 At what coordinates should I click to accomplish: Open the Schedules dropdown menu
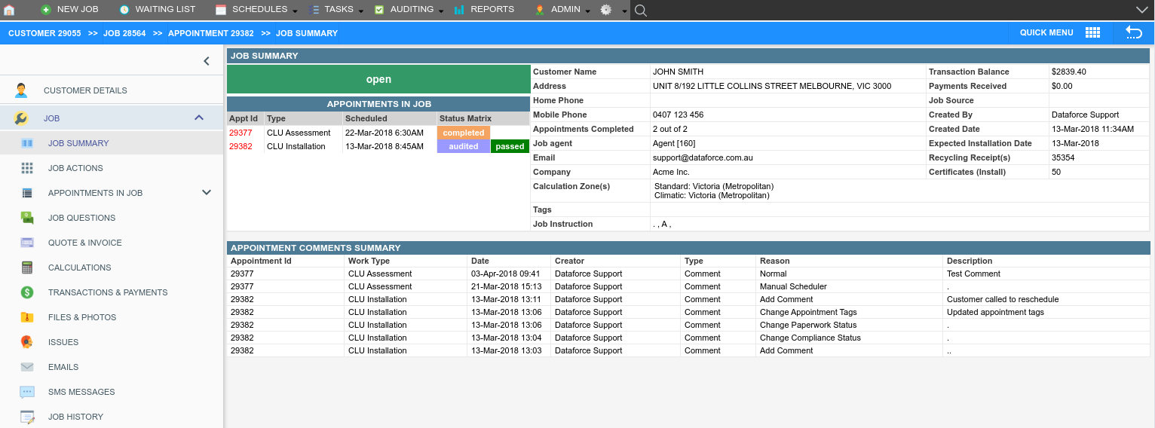[259, 10]
